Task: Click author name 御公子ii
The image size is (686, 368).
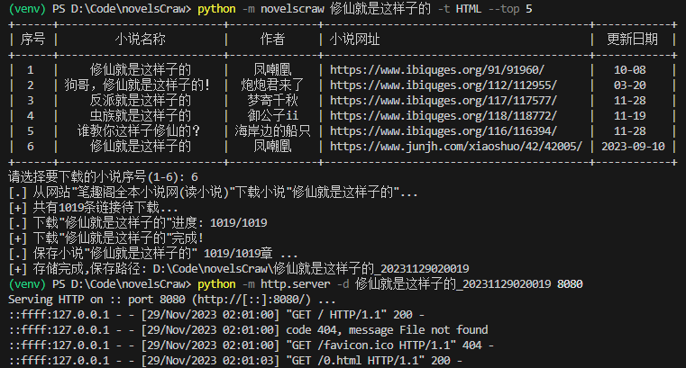Action: [272, 116]
